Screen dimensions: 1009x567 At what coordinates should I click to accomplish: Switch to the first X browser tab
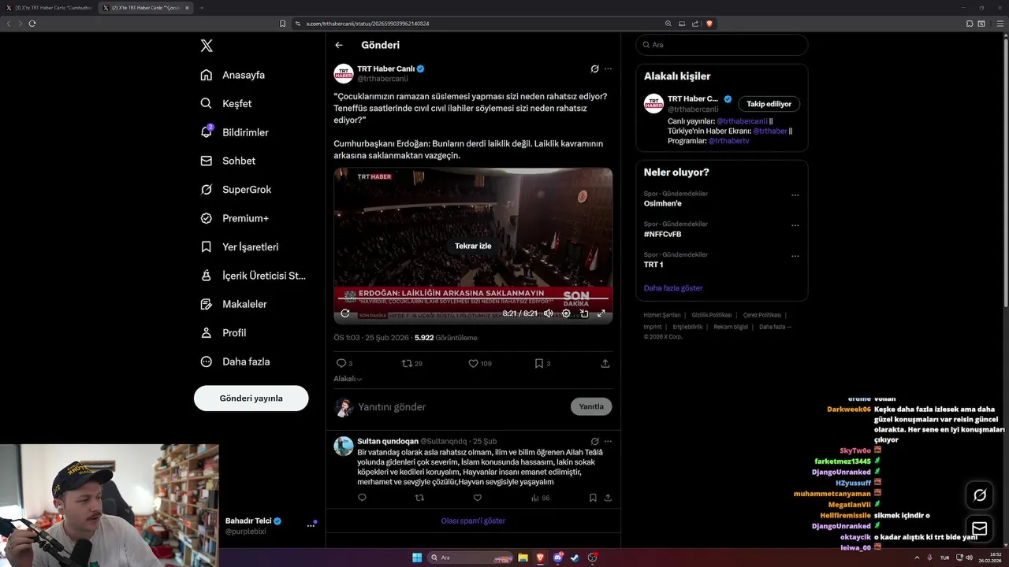[49, 8]
